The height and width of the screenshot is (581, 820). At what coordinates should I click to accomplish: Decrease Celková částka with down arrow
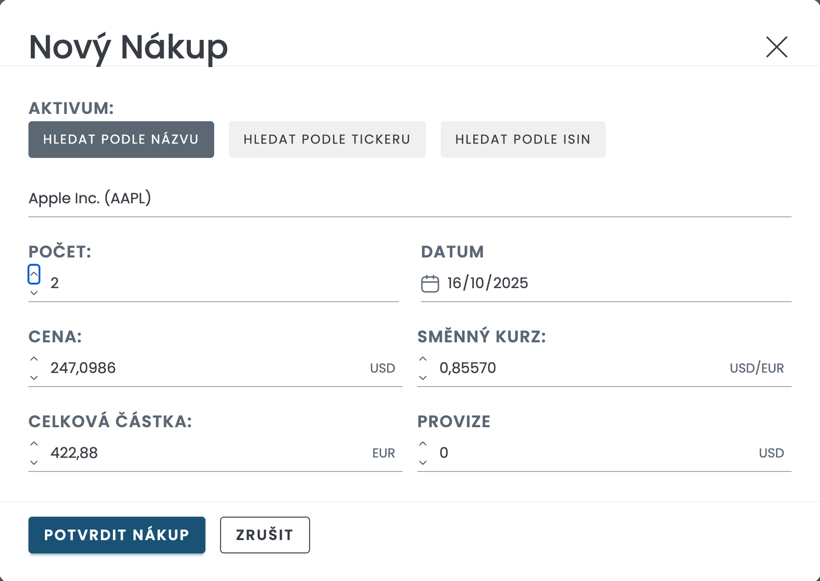point(34,463)
